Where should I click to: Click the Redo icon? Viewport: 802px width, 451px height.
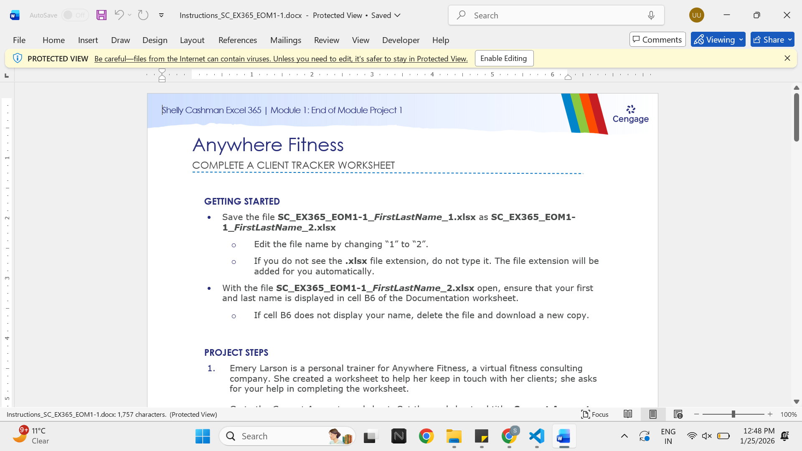(x=143, y=15)
